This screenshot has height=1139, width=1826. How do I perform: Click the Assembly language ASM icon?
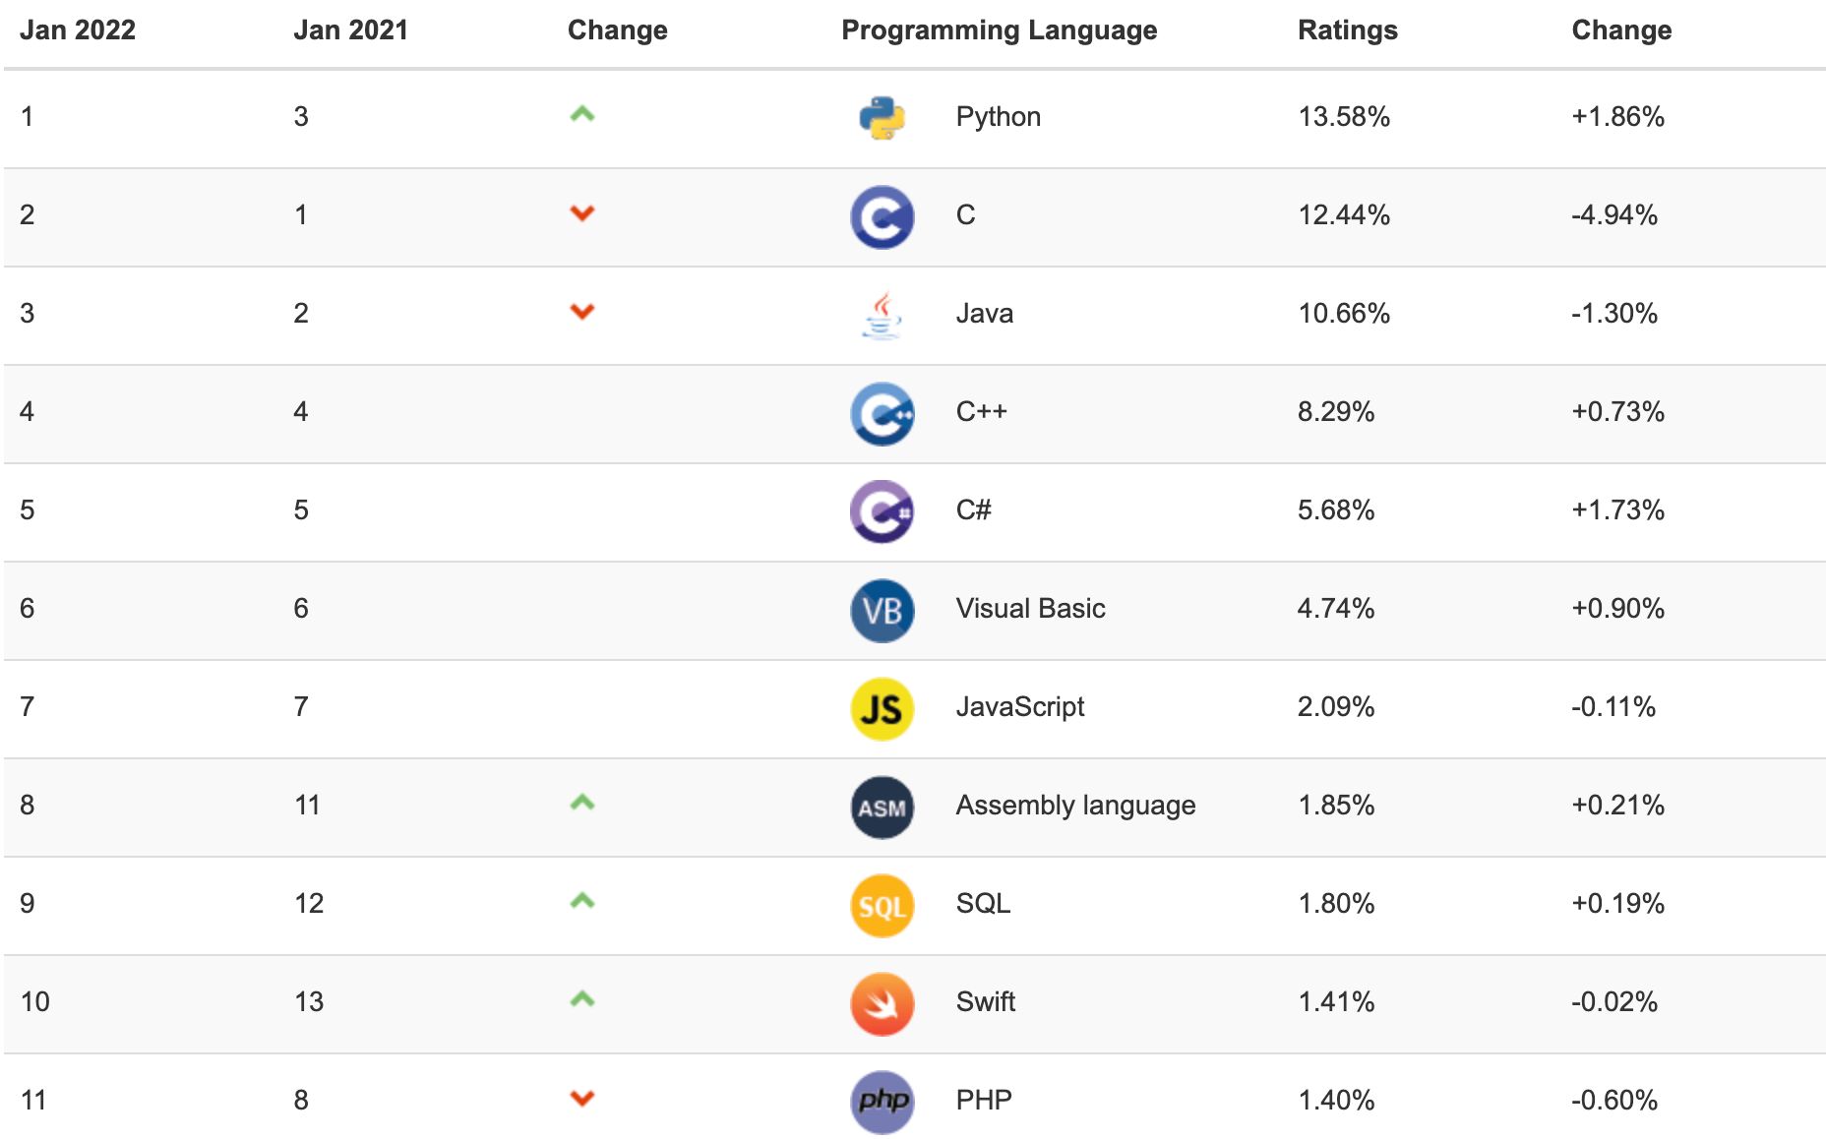tap(882, 807)
